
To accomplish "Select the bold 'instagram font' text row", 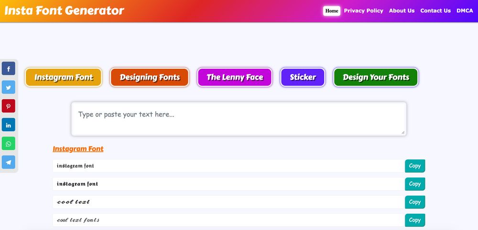I will tap(228, 184).
